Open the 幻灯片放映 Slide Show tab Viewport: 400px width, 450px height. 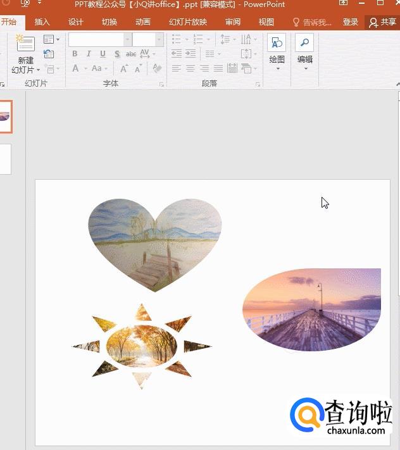click(x=188, y=22)
